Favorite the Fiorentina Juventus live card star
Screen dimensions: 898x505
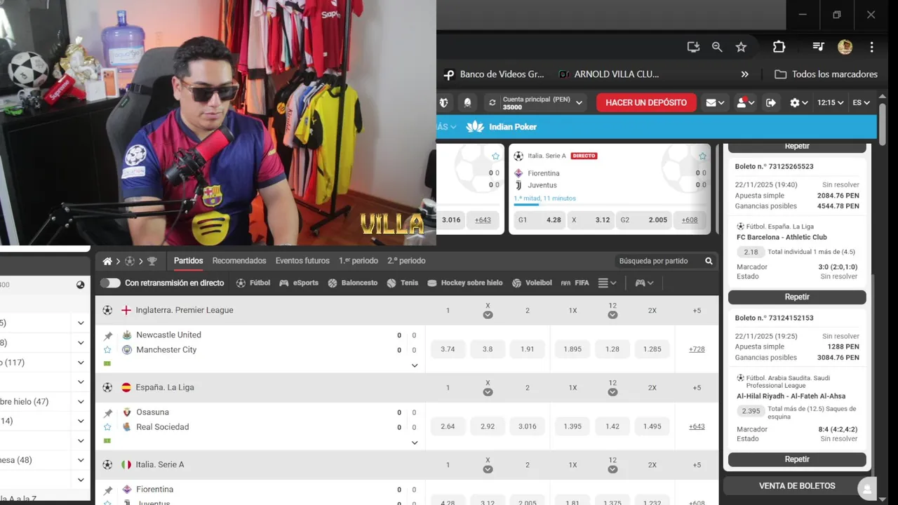(x=702, y=156)
